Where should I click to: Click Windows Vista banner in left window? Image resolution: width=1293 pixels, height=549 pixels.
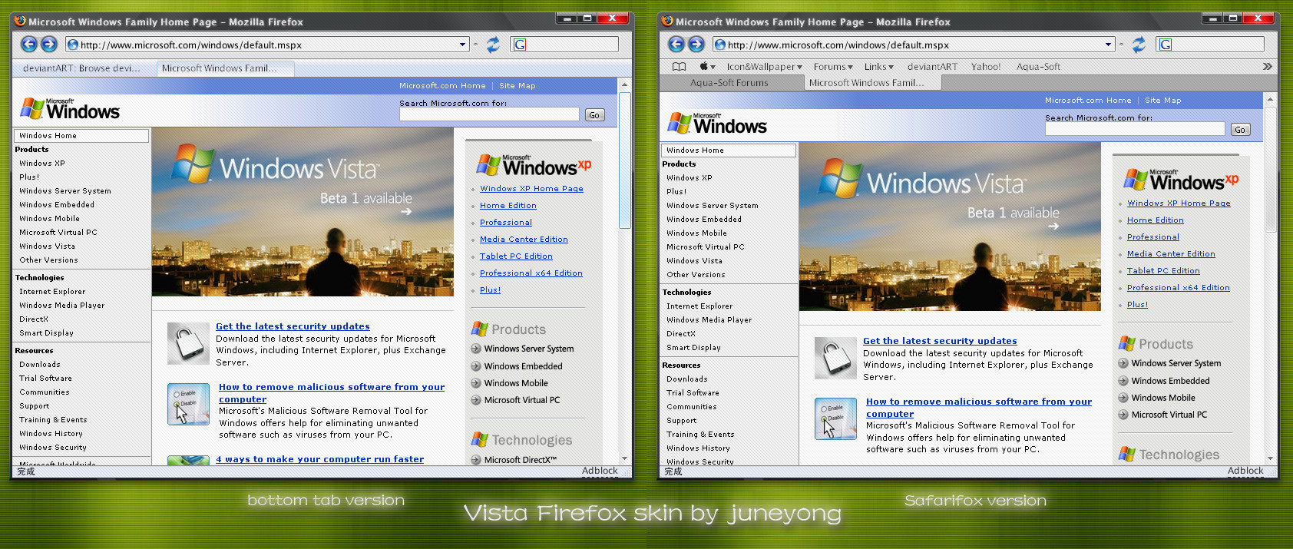point(303,212)
